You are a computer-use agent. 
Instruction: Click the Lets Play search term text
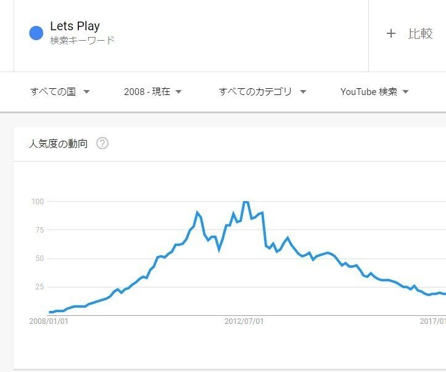(75, 26)
